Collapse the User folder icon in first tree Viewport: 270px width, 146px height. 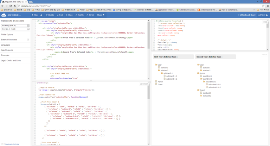tap(156, 65)
